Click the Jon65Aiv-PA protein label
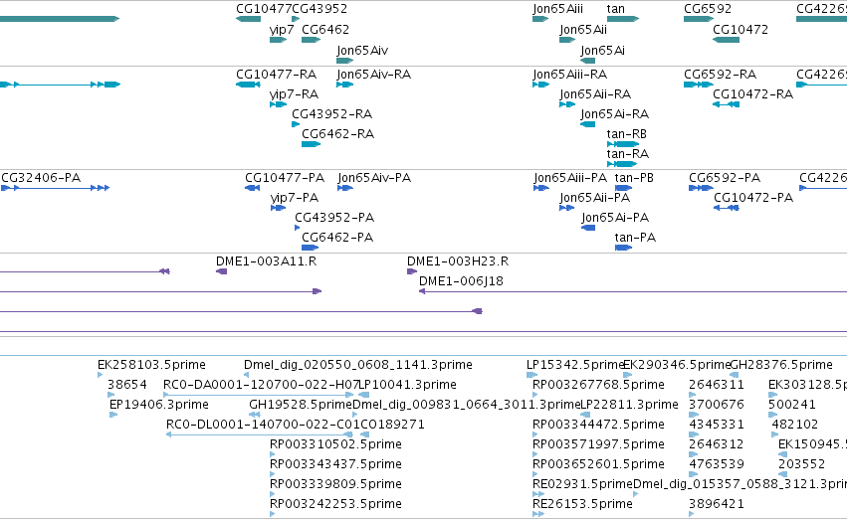This screenshot has width=847, height=519. [x=374, y=178]
